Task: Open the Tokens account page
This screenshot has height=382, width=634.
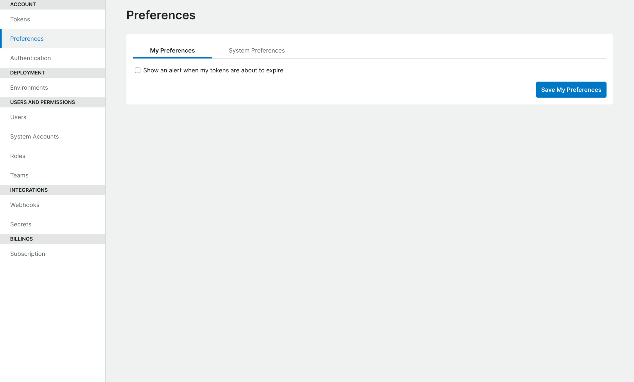Action: (20, 19)
